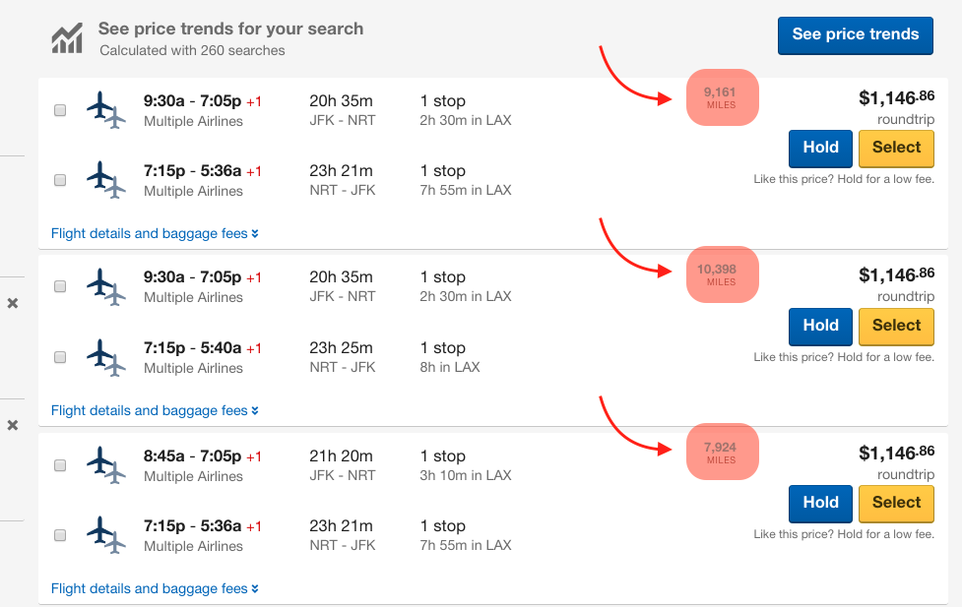This screenshot has width=962, height=607.
Task: Click airplane icon for 9:30a first result
Action: point(106,110)
